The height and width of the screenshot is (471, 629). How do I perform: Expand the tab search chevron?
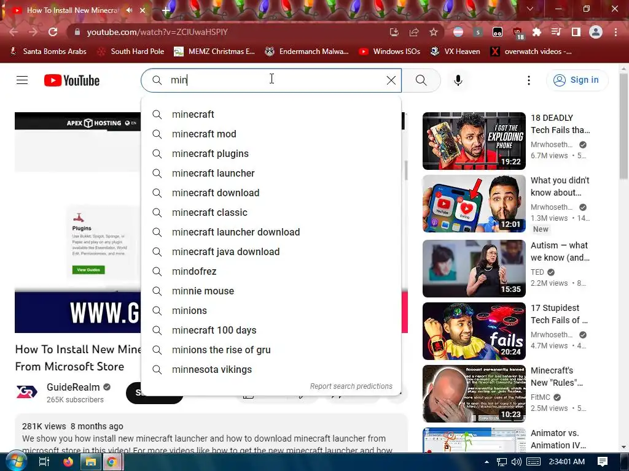pos(530,9)
